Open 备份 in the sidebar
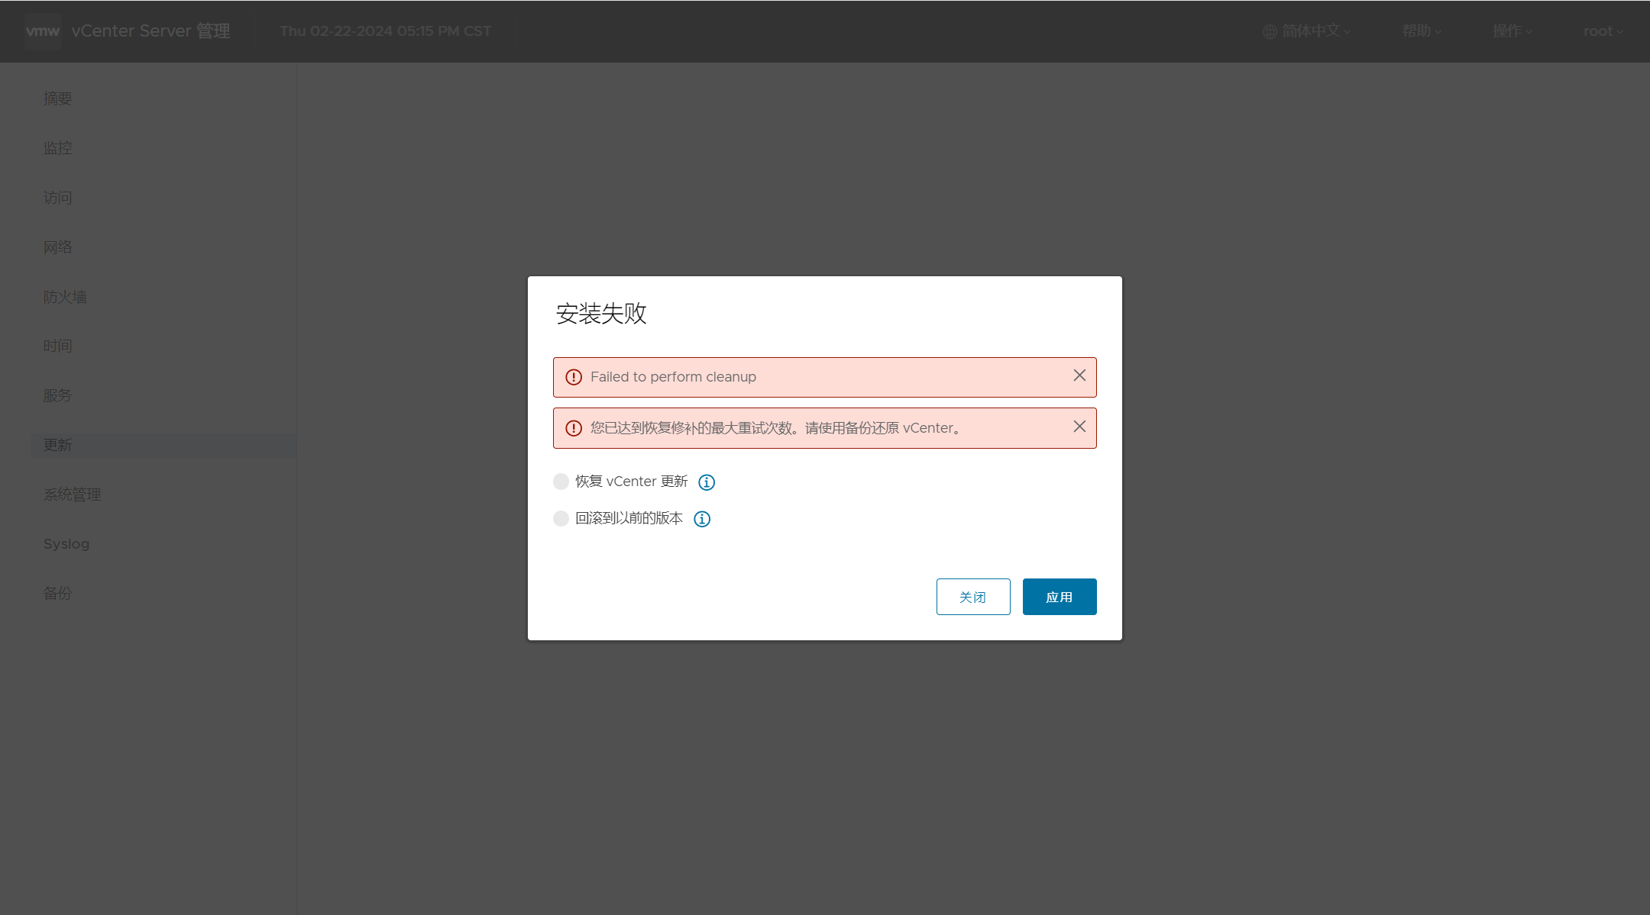Image resolution: width=1650 pixels, height=915 pixels. coord(57,593)
